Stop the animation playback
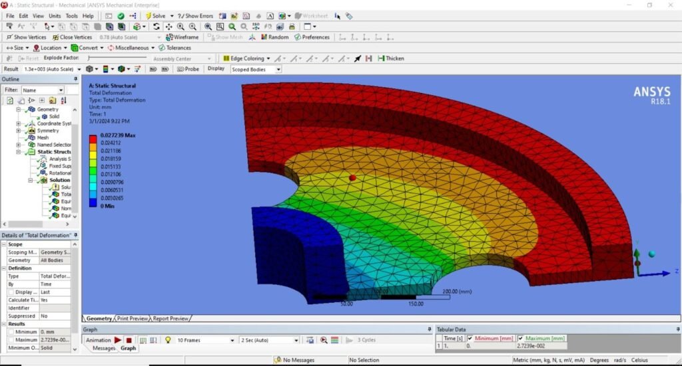Image resolution: width=682 pixels, height=366 pixels. click(129, 340)
